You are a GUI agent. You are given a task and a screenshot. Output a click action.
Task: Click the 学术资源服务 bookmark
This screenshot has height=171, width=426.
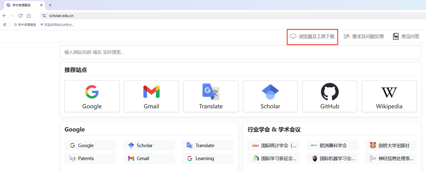[x=25, y=25]
